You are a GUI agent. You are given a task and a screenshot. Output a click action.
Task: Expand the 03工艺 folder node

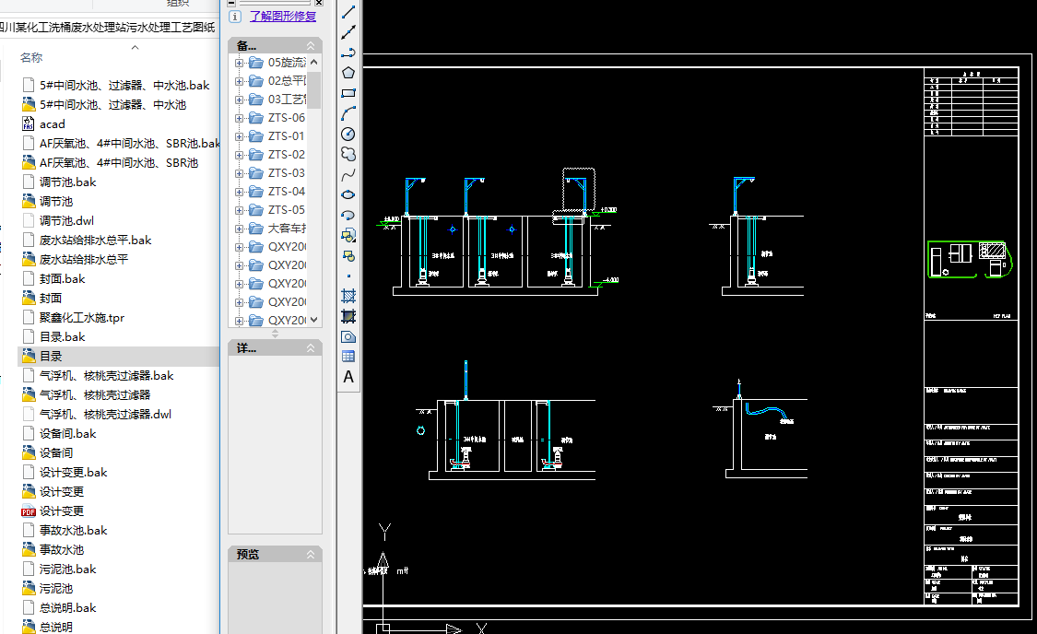[x=239, y=100]
